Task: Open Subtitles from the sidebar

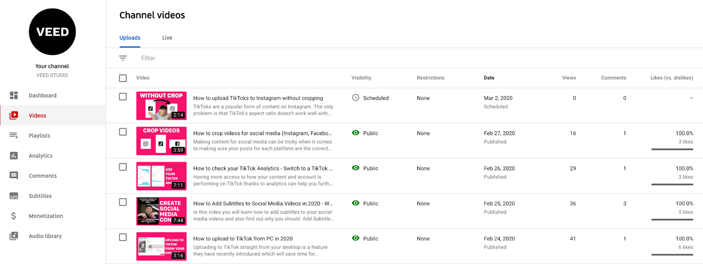Action: click(53, 196)
